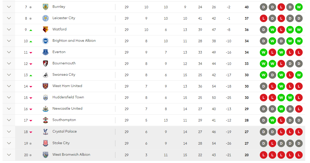Expand West Bromwich Albion row details
310x163 pixels.
pyautogui.click(x=9, y=155)
